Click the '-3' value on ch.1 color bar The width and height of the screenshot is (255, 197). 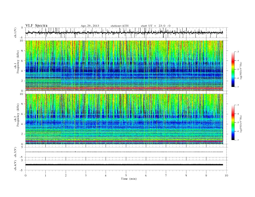point(237,52)
